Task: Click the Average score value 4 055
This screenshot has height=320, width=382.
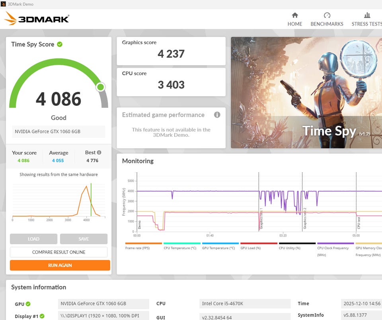Action: (x=58, y=161)
